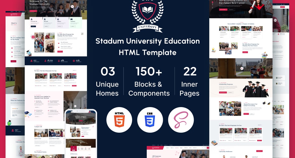Click the University Life card icon
Image resolution: width=295 pixels, height=158 pixels.
[32, 19]
